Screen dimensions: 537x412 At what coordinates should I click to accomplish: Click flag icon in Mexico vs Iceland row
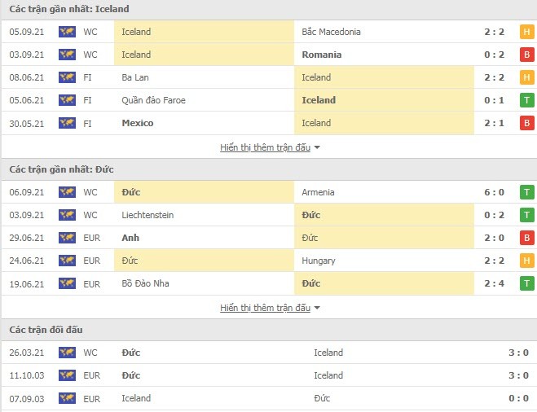tap(67, 123)
